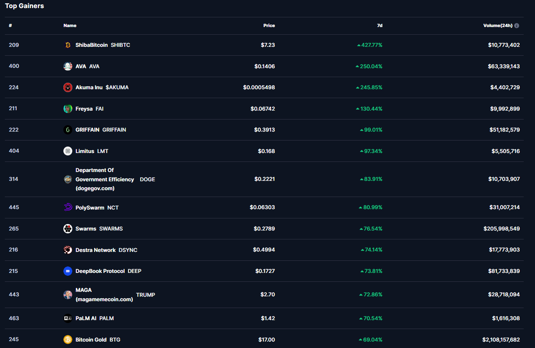Sort by the Volume(24h) column header
Image resolution: width=535 pixels, height=348 pixels.
(497, 25)
